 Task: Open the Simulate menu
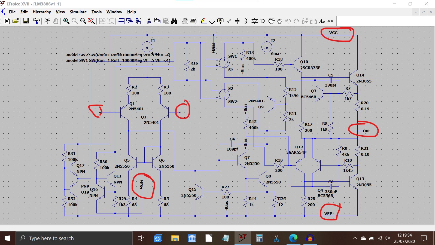(78, 12)
